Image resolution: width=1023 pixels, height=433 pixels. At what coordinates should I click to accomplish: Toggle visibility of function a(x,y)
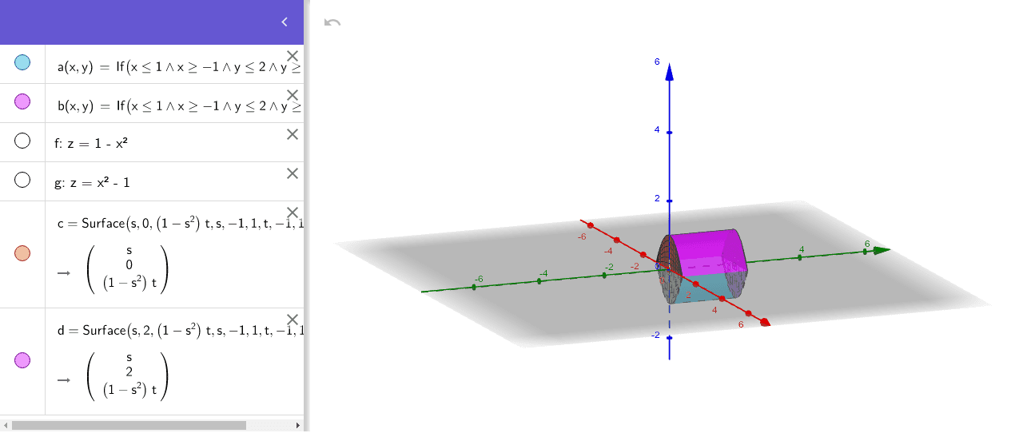click(x=22, y=62)
